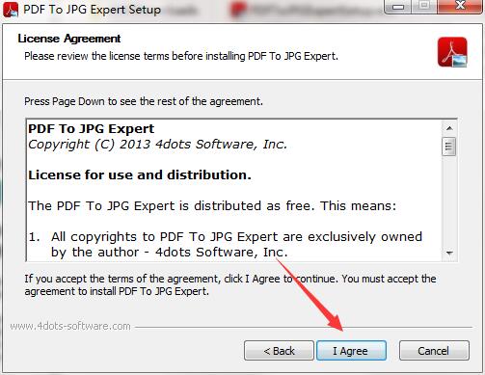485x375 pixels.
Task: Select the License Agreement heading
Action: click(69, 39)
